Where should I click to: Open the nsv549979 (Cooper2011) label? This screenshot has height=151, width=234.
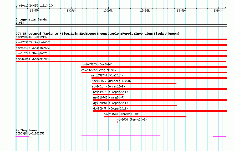(110, 92)
